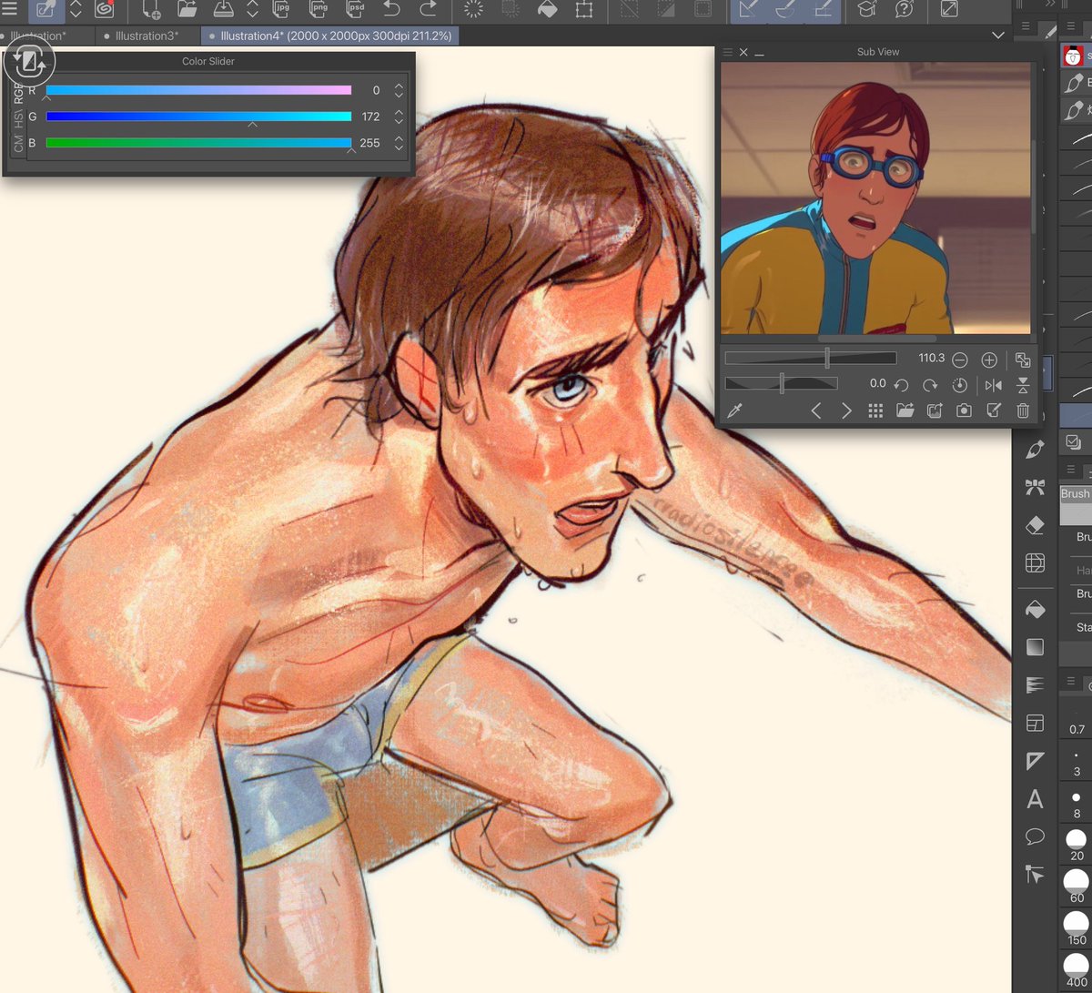Activate the eyedropper in the Sub View panel
This screenshot has width=1092, height=993.
coord(735,410)
